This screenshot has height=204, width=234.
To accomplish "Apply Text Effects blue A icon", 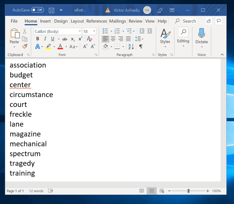I will pyautogui.click(x=37, y=47).
